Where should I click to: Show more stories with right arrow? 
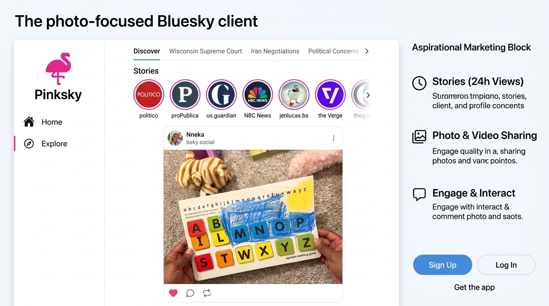click(x=368, y=95)
